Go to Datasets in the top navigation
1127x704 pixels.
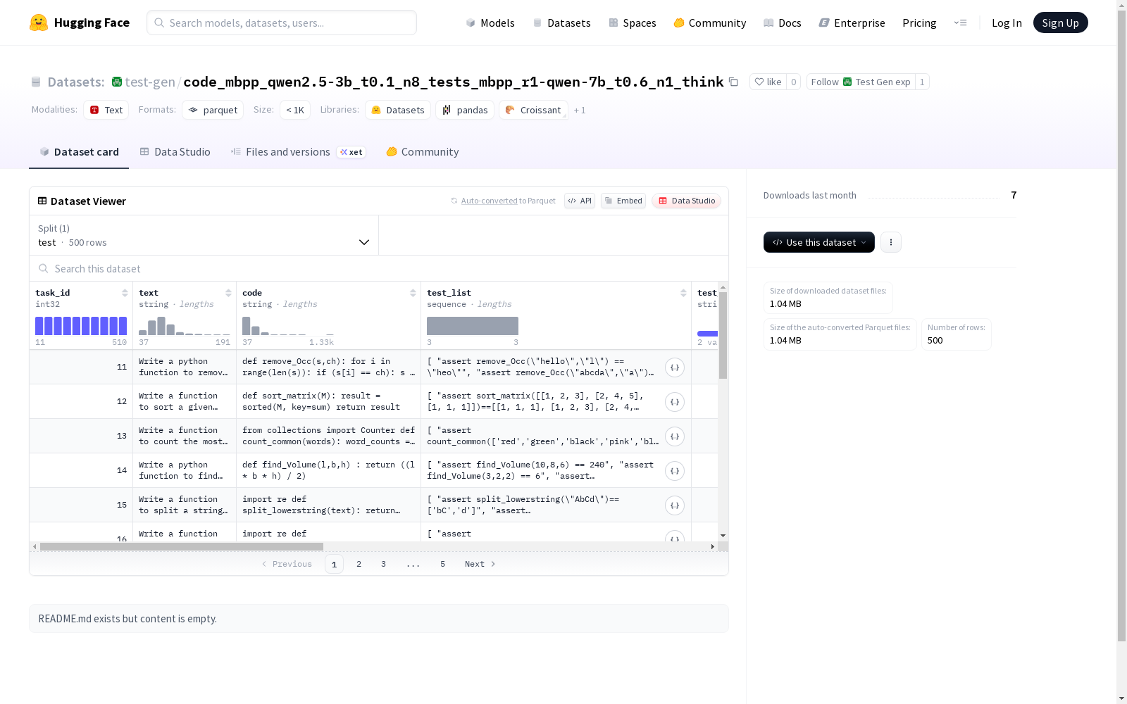point(561,23)
